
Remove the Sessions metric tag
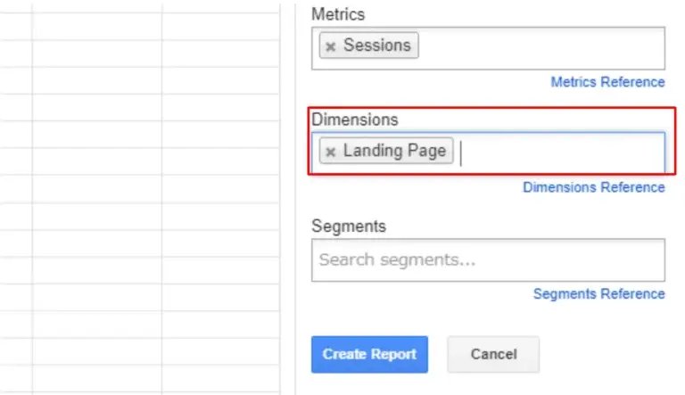[331, 46]
